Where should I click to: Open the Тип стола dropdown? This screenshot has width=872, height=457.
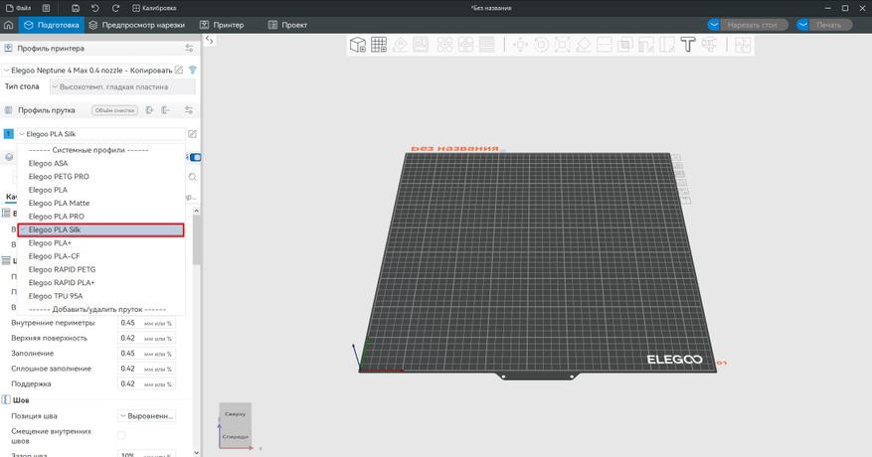click(122, 87)
